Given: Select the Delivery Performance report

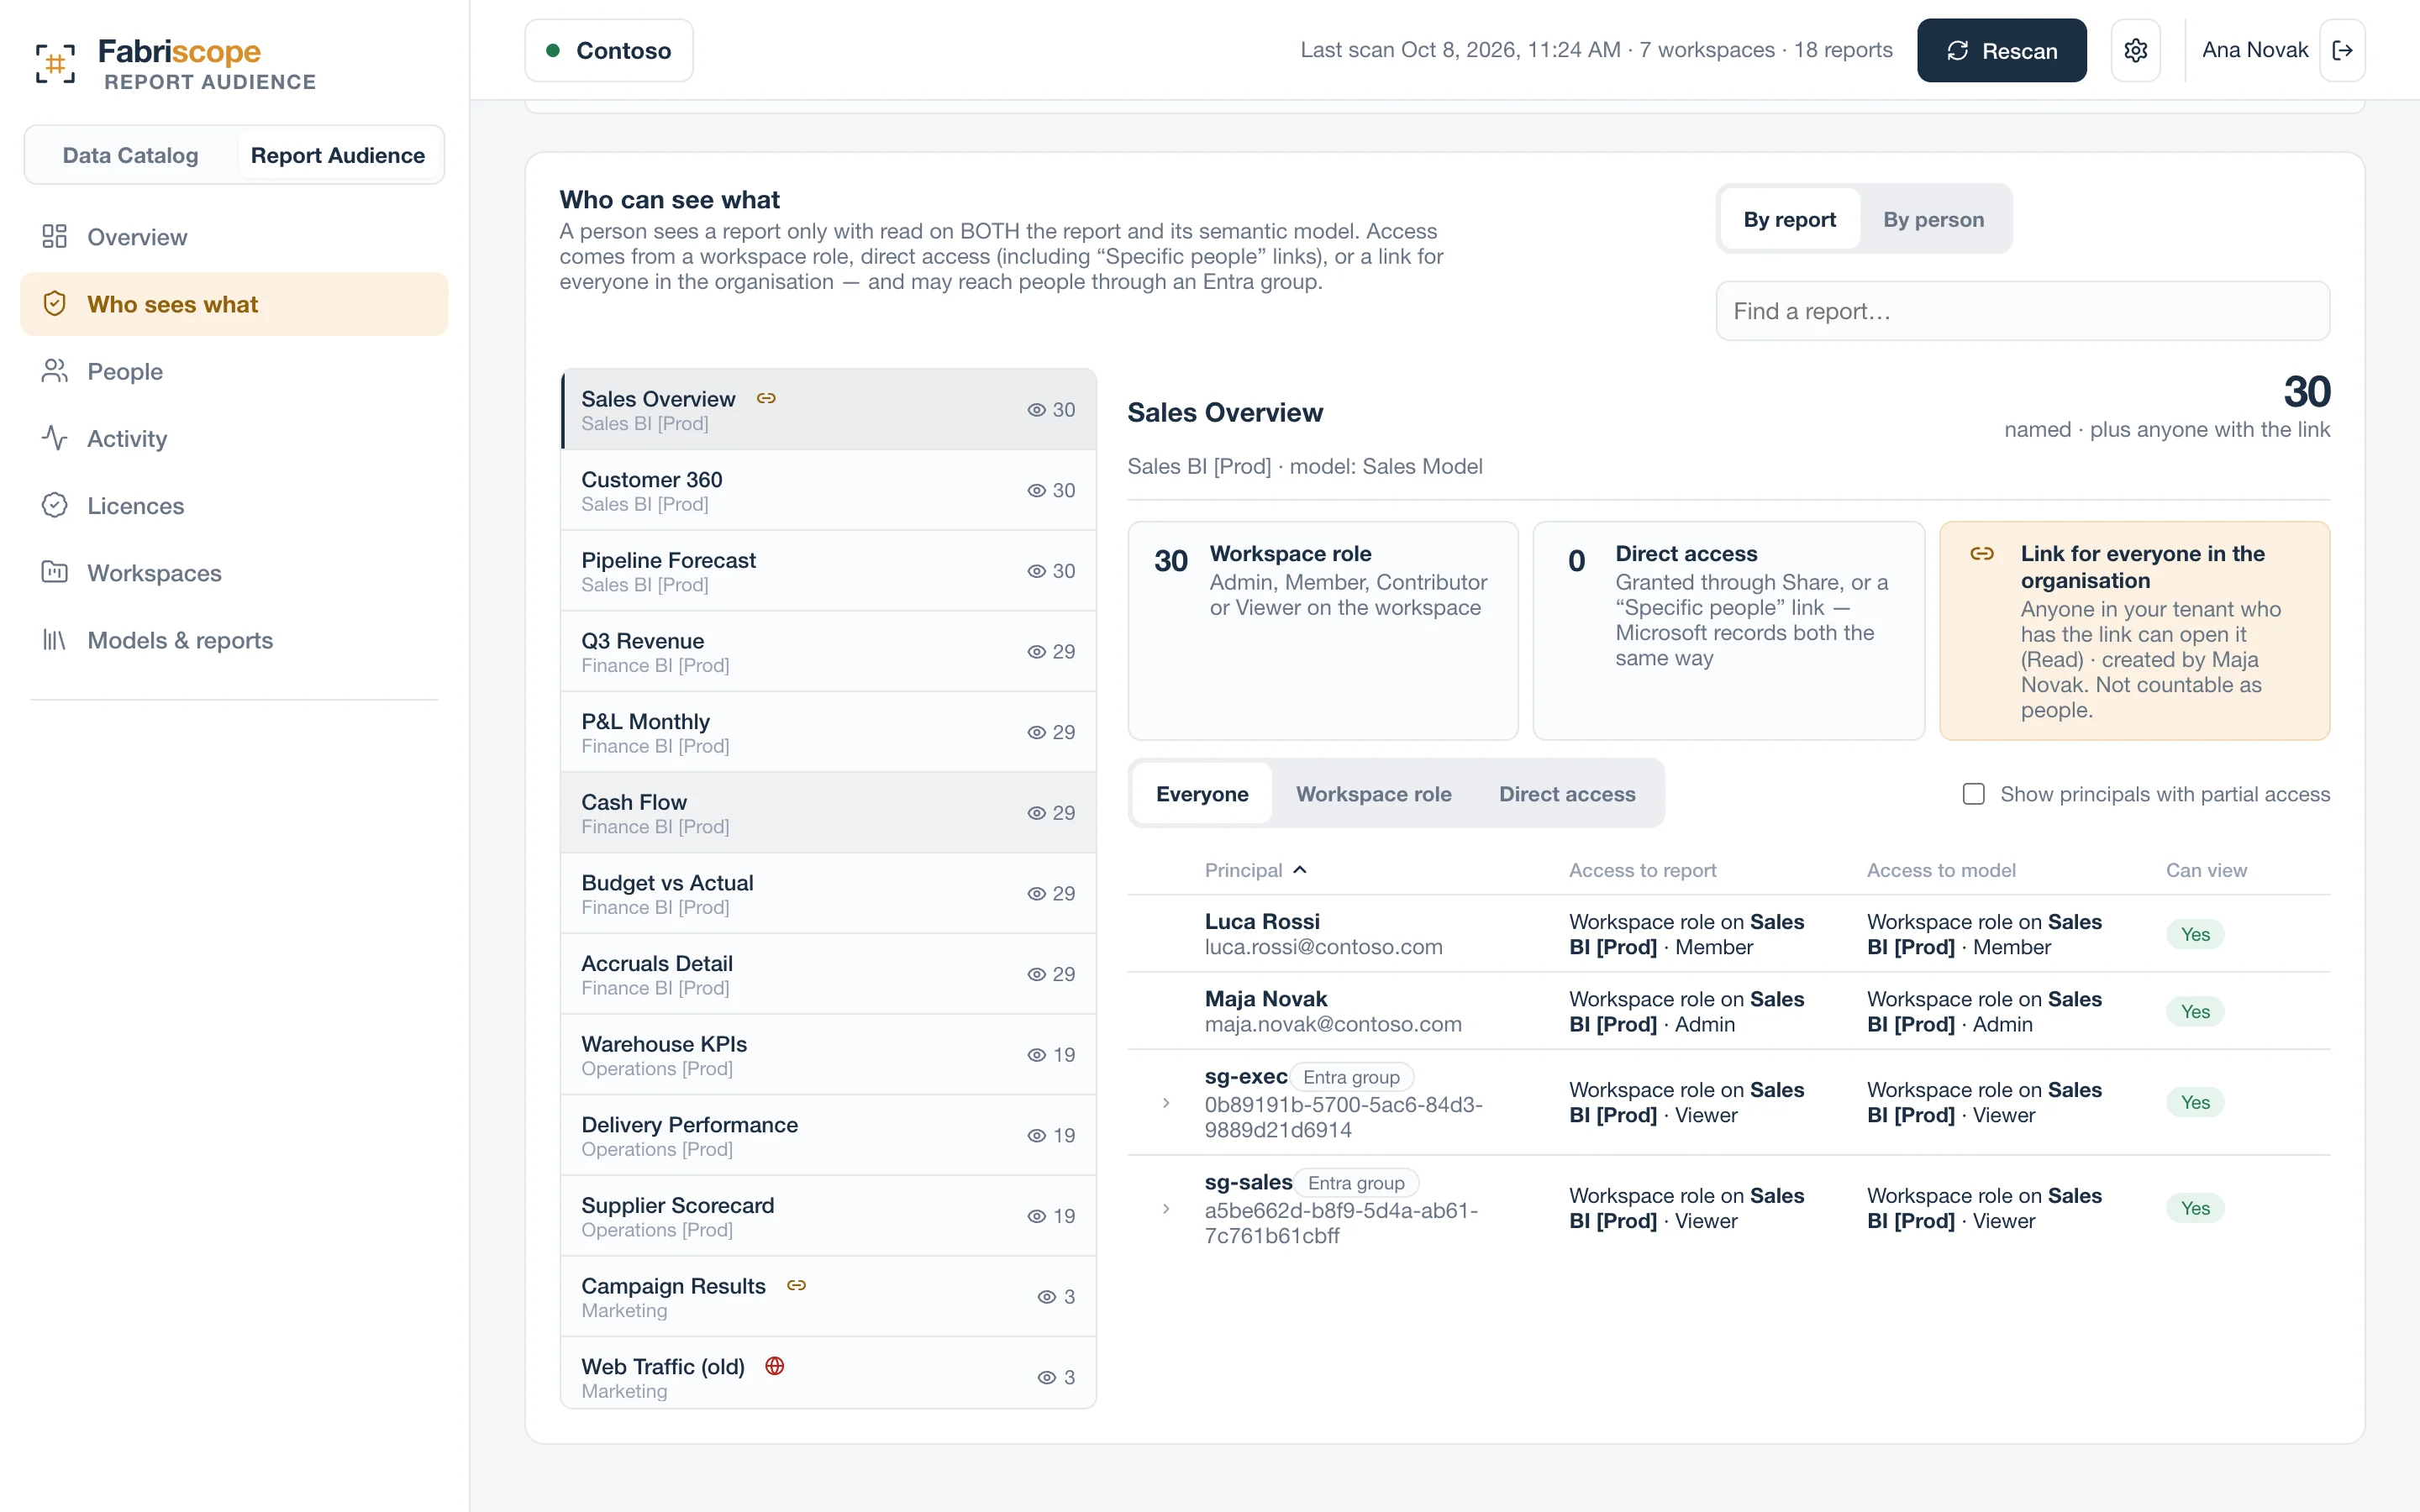Looking at the screenshot, I should pos(828,1136).
